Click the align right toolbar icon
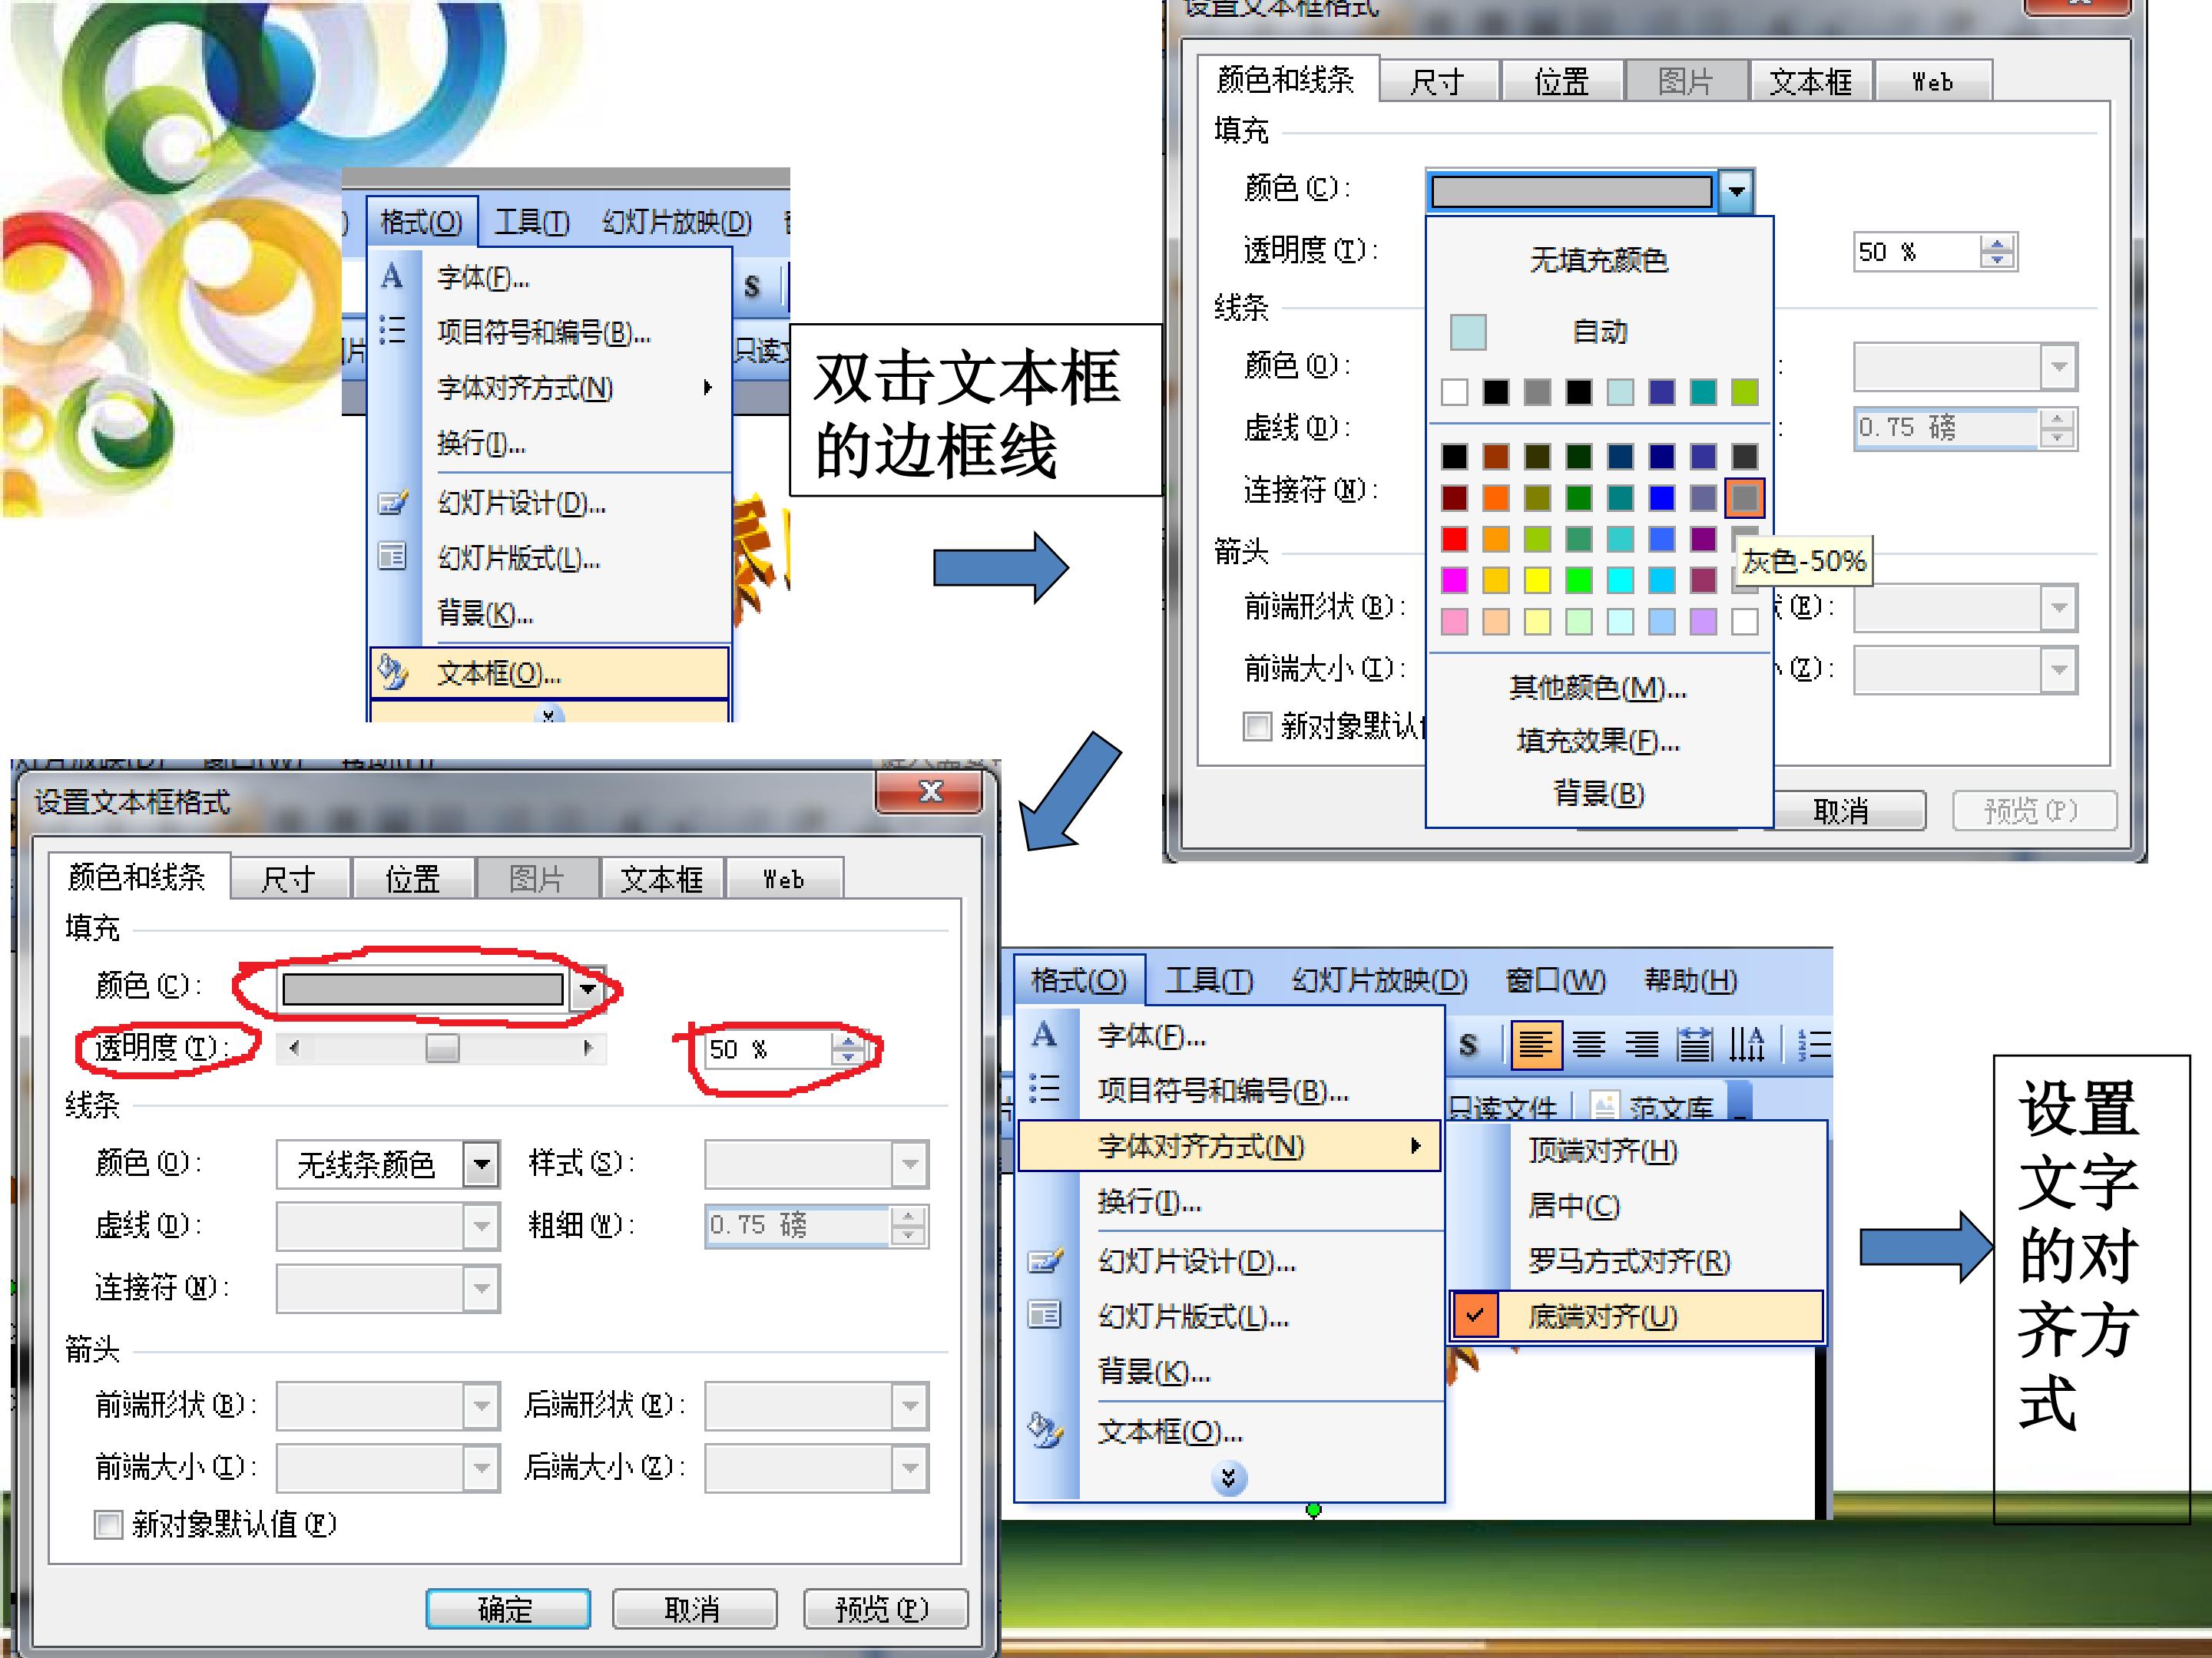Screen dimensions: 2212x1658 point(1641,1045)
